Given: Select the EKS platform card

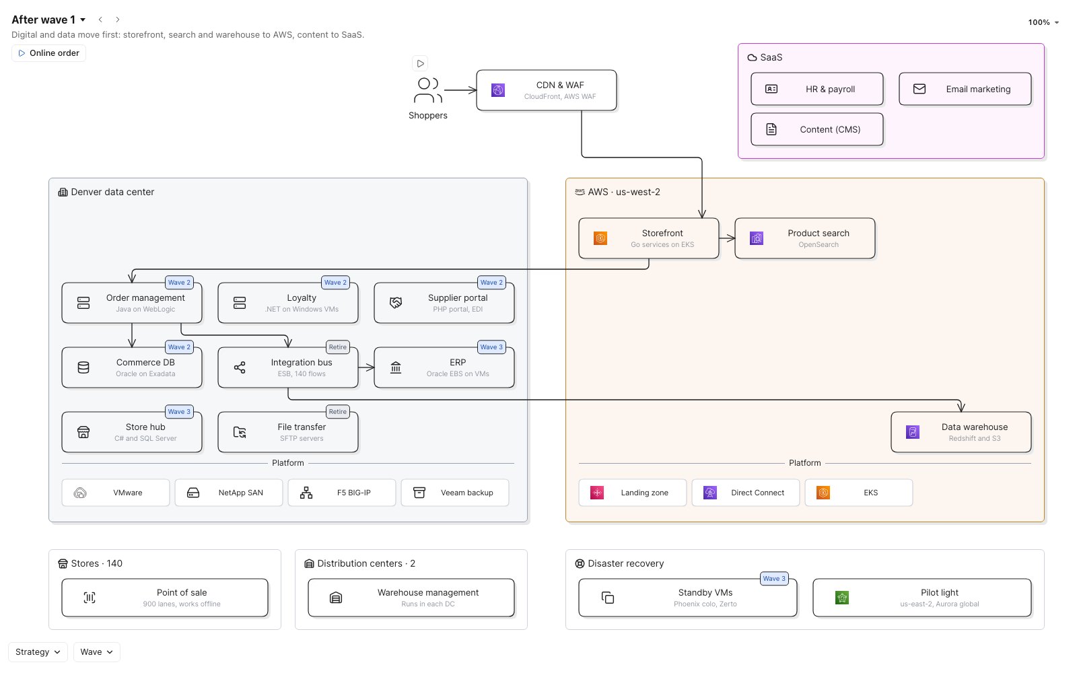Looking at the screenshot, I should pos(859,493).
